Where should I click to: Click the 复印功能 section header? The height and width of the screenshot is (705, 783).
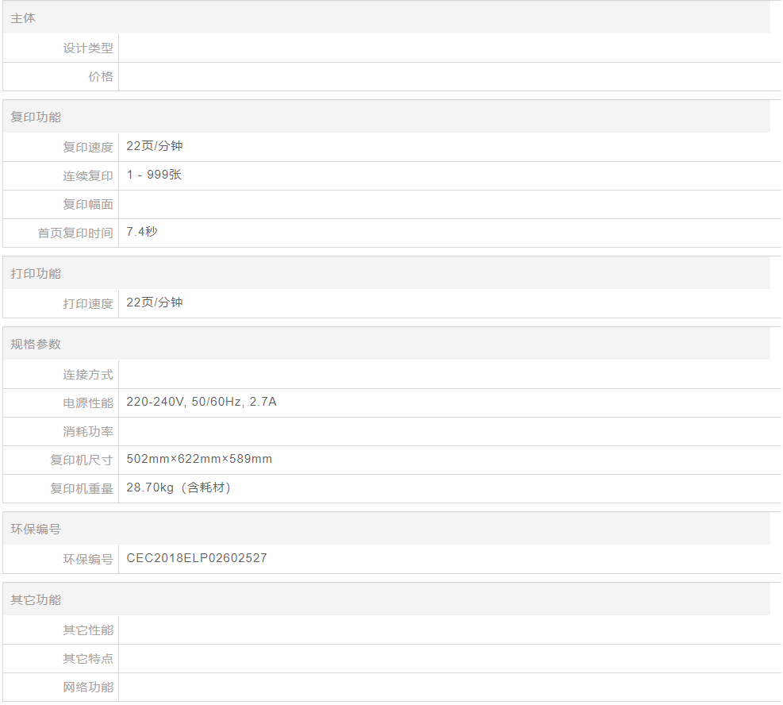click(36, 117)
